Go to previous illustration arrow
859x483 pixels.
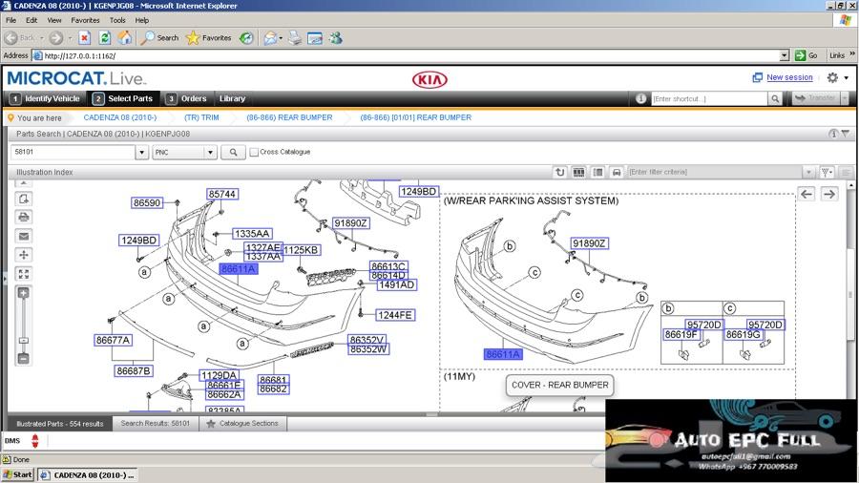pyautogui.click(x=807, y=194)
